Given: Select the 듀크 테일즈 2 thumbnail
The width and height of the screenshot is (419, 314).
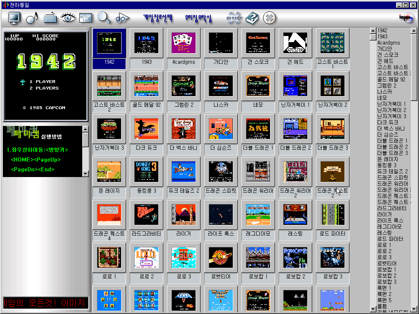Looking at the screenshot, I should [184, 172].
